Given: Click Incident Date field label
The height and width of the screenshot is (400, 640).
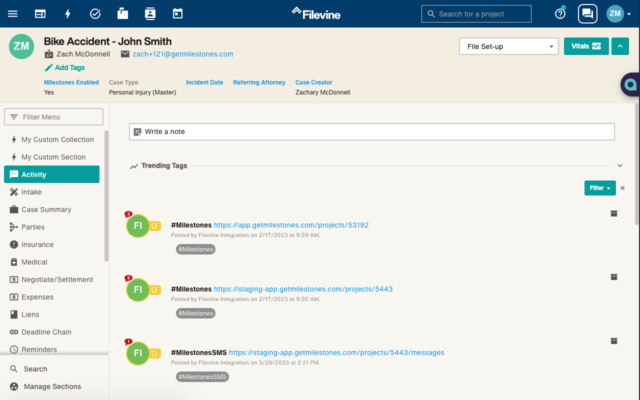Looking at the screenshot, I should [x=204, y=82].
